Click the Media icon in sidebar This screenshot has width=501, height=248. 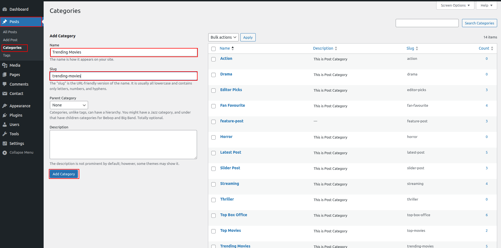[5, 65]
